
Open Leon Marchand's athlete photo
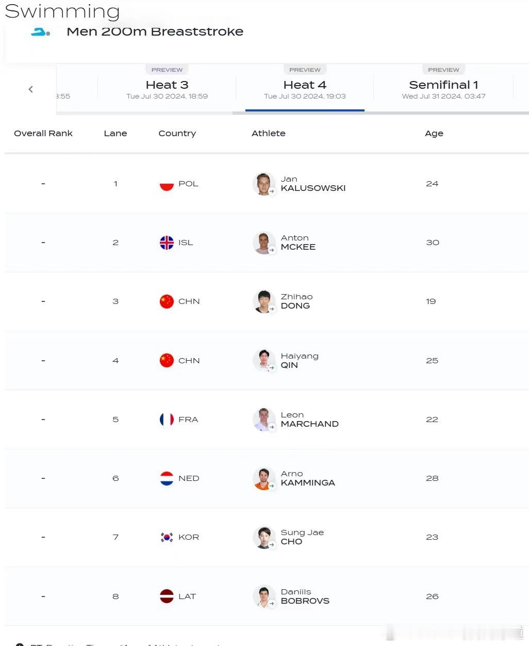click(264, 419)
